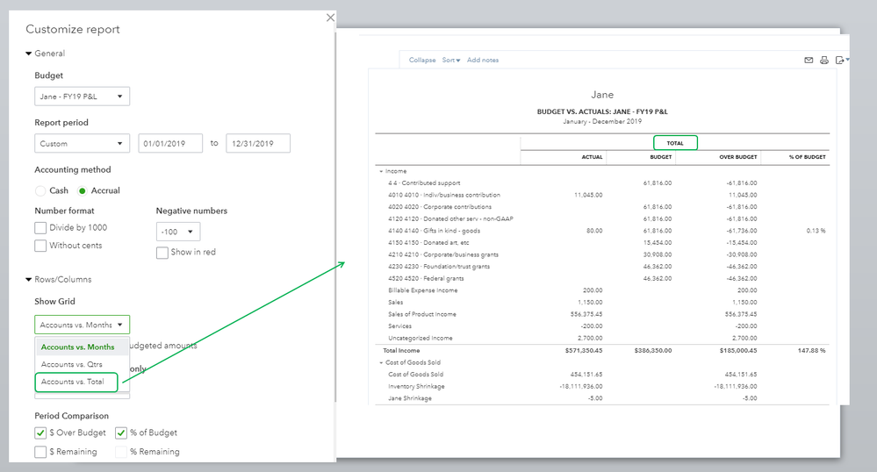Email the report using envelope icon
877x472 pixels.
pyautogui.click(x=809, y=60)
